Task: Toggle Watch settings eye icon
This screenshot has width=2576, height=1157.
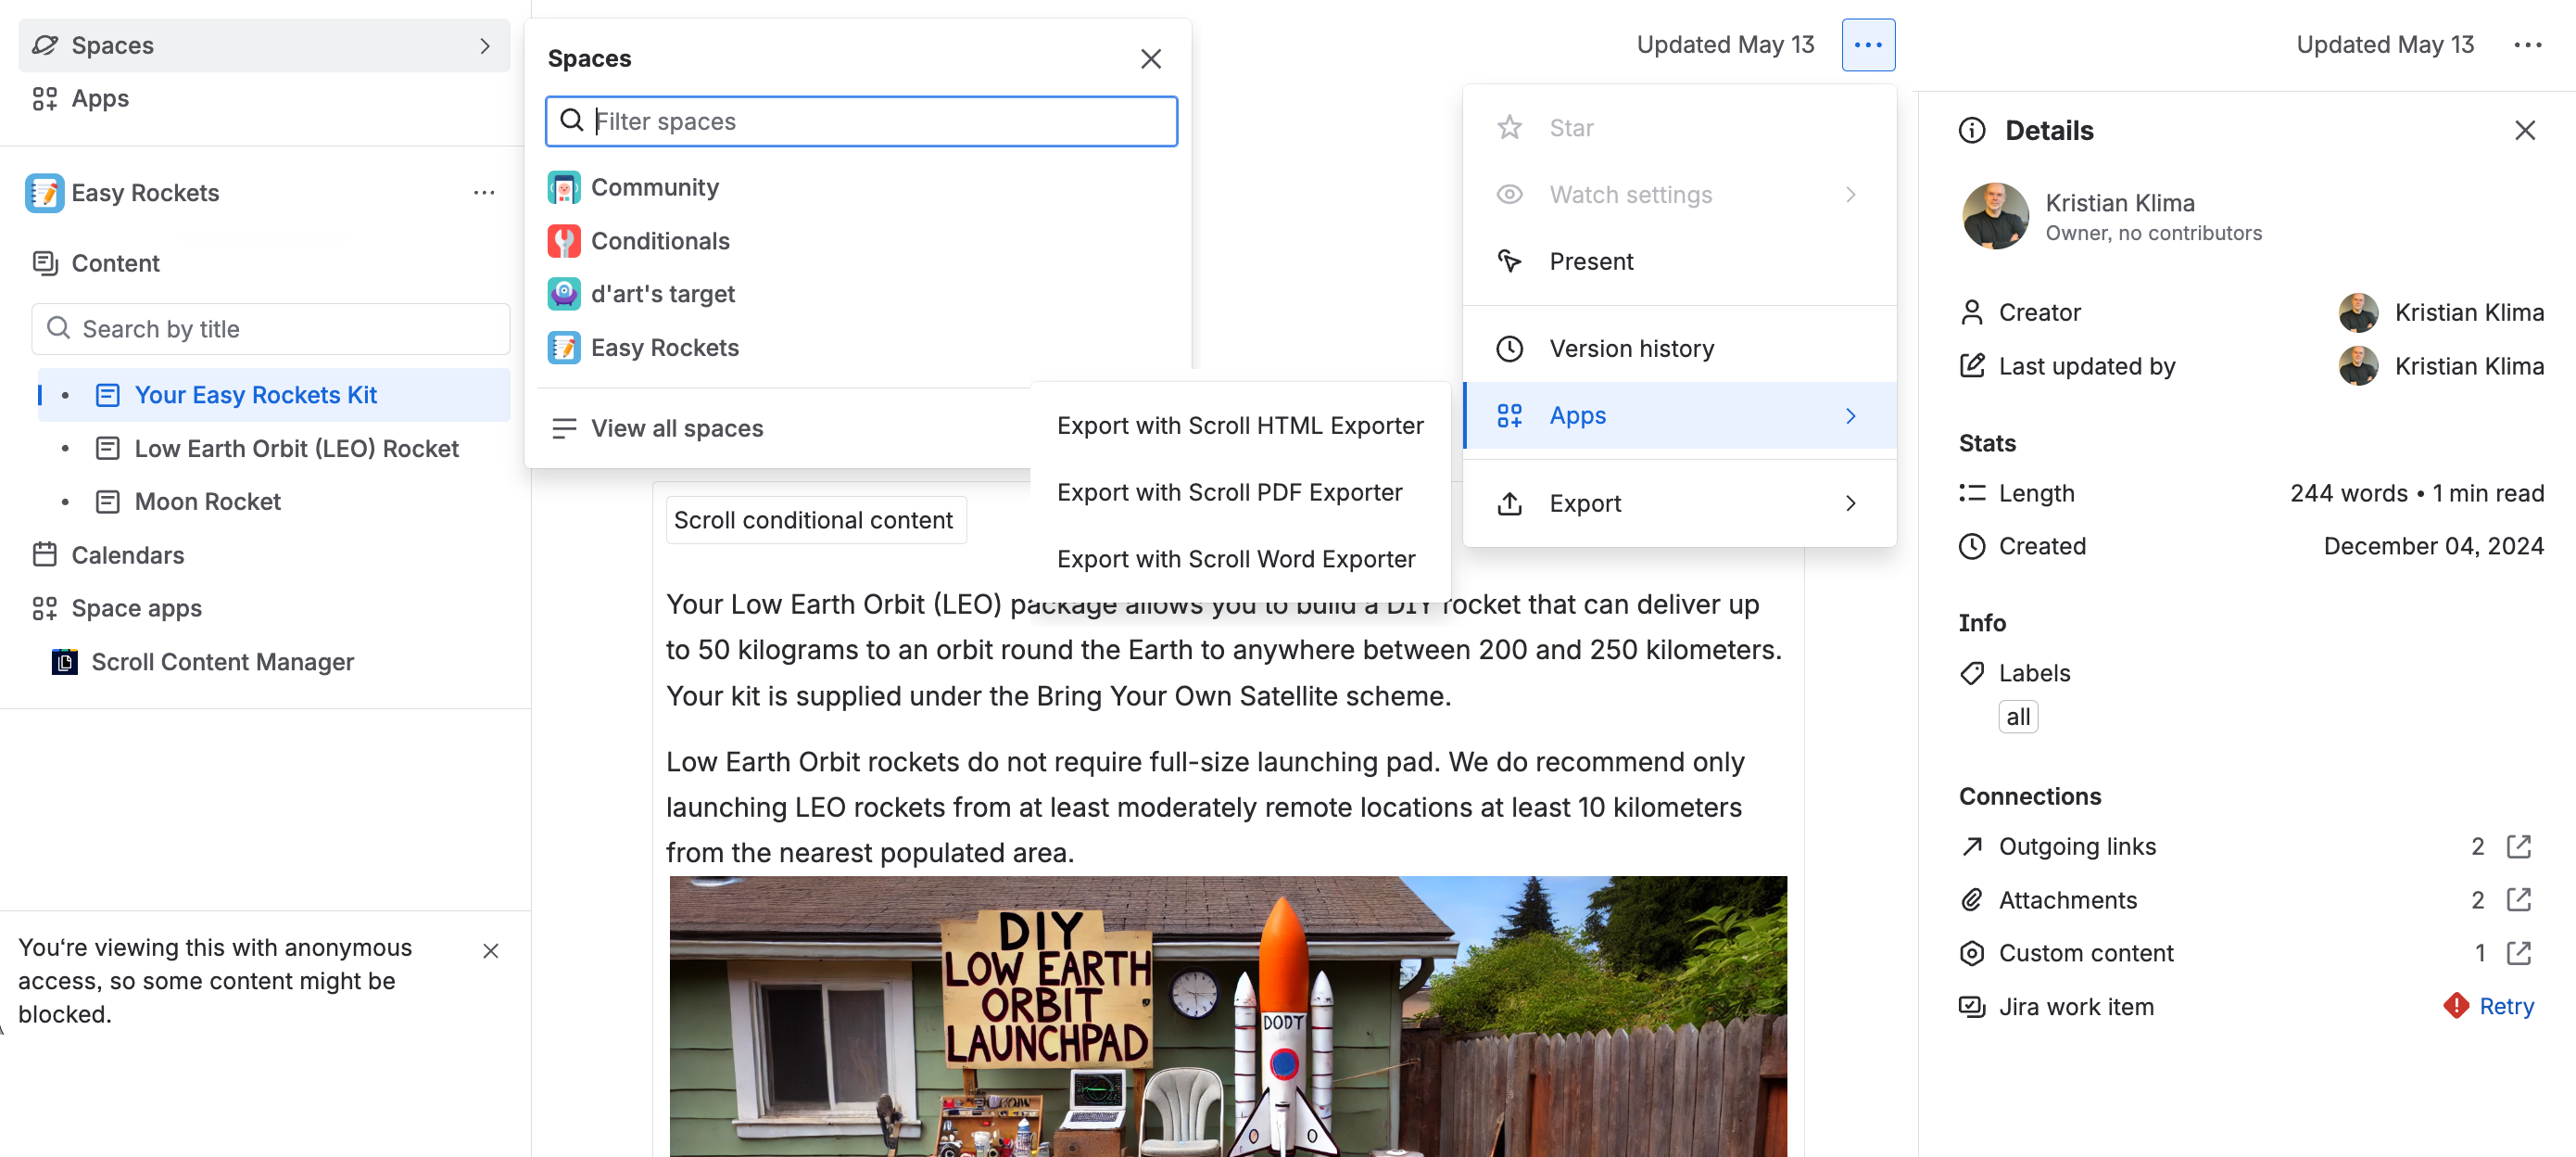Action: (1510, 194)
